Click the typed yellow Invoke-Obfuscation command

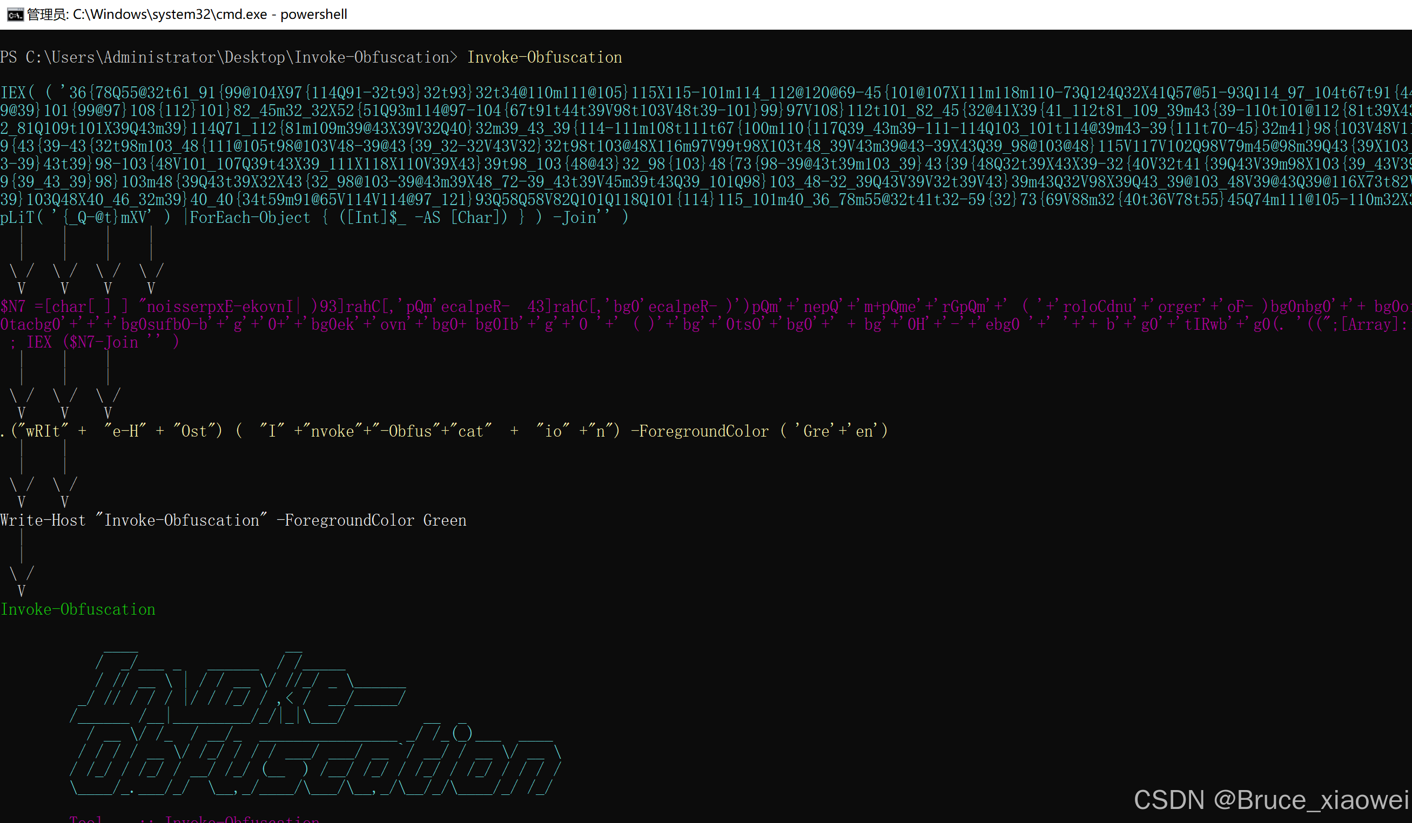click(544, 57)
